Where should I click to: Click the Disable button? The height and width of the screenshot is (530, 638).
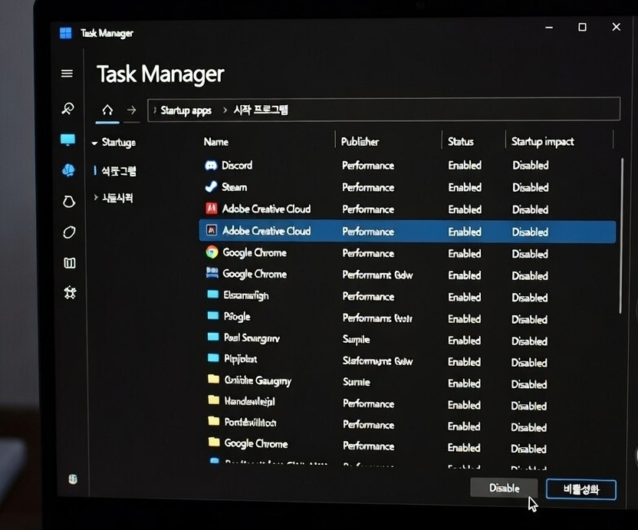(504, 488)
